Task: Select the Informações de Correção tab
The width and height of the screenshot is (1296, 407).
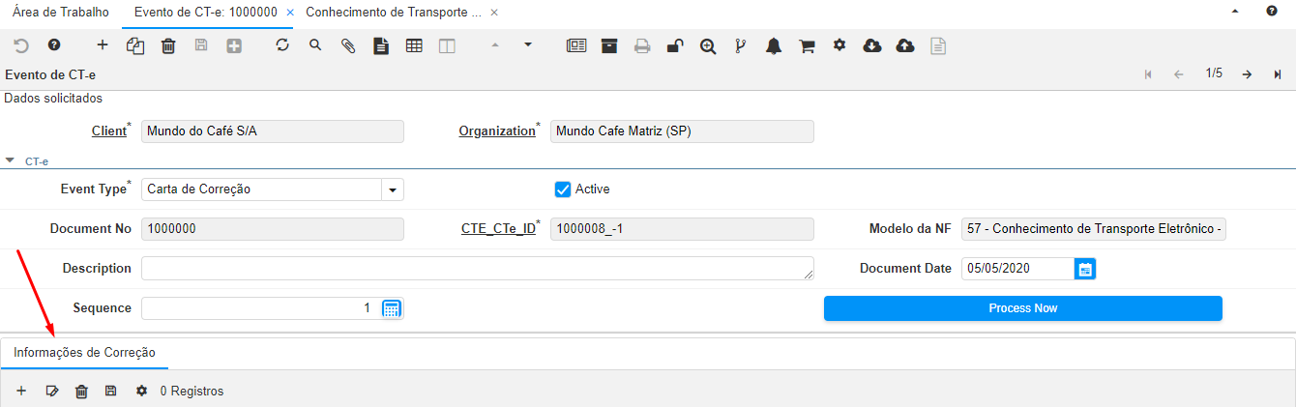Action: coord(84,353)
